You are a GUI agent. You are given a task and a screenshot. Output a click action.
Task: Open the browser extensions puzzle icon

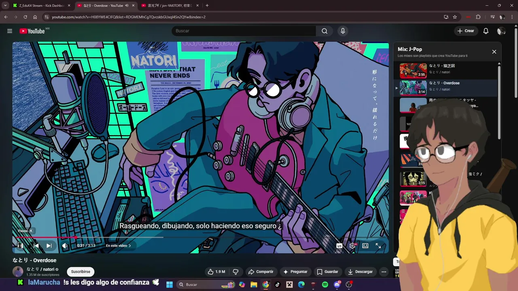[478, 17]
